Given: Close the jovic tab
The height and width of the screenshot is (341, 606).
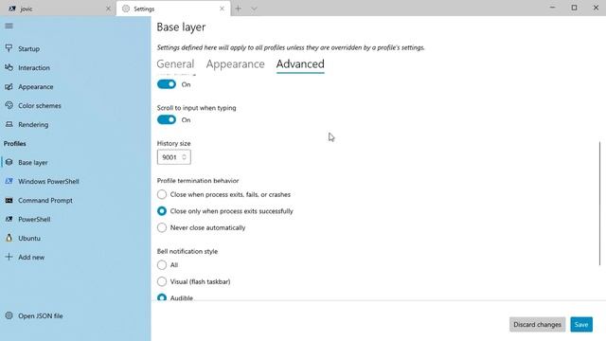Looking at the screenshot, I should click(x=108, y=9).
